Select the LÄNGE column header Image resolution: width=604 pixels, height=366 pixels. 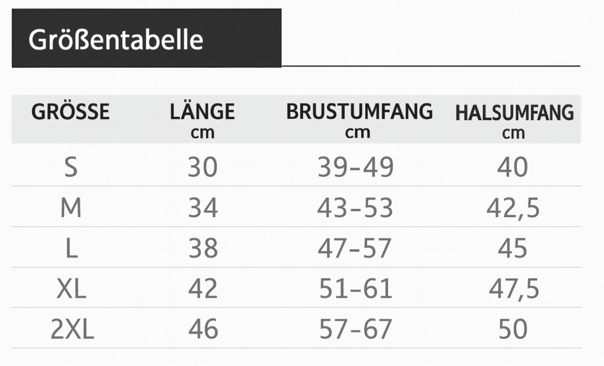tap(202, 112)
